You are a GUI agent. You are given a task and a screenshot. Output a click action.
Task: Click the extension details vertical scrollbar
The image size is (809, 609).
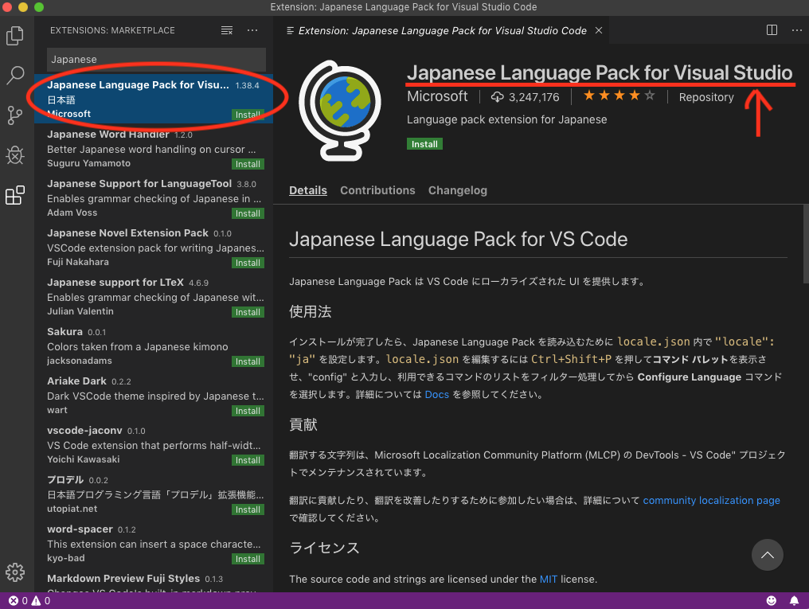[806, 244]
